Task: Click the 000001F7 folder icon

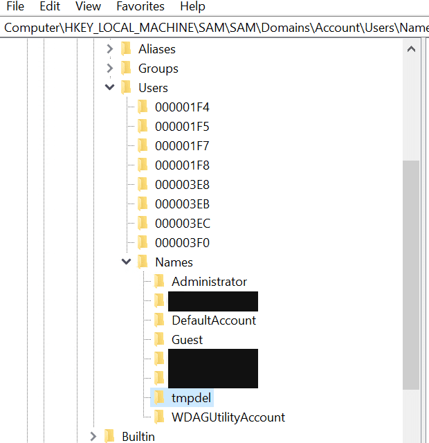Action: click(x=143, y=146)
